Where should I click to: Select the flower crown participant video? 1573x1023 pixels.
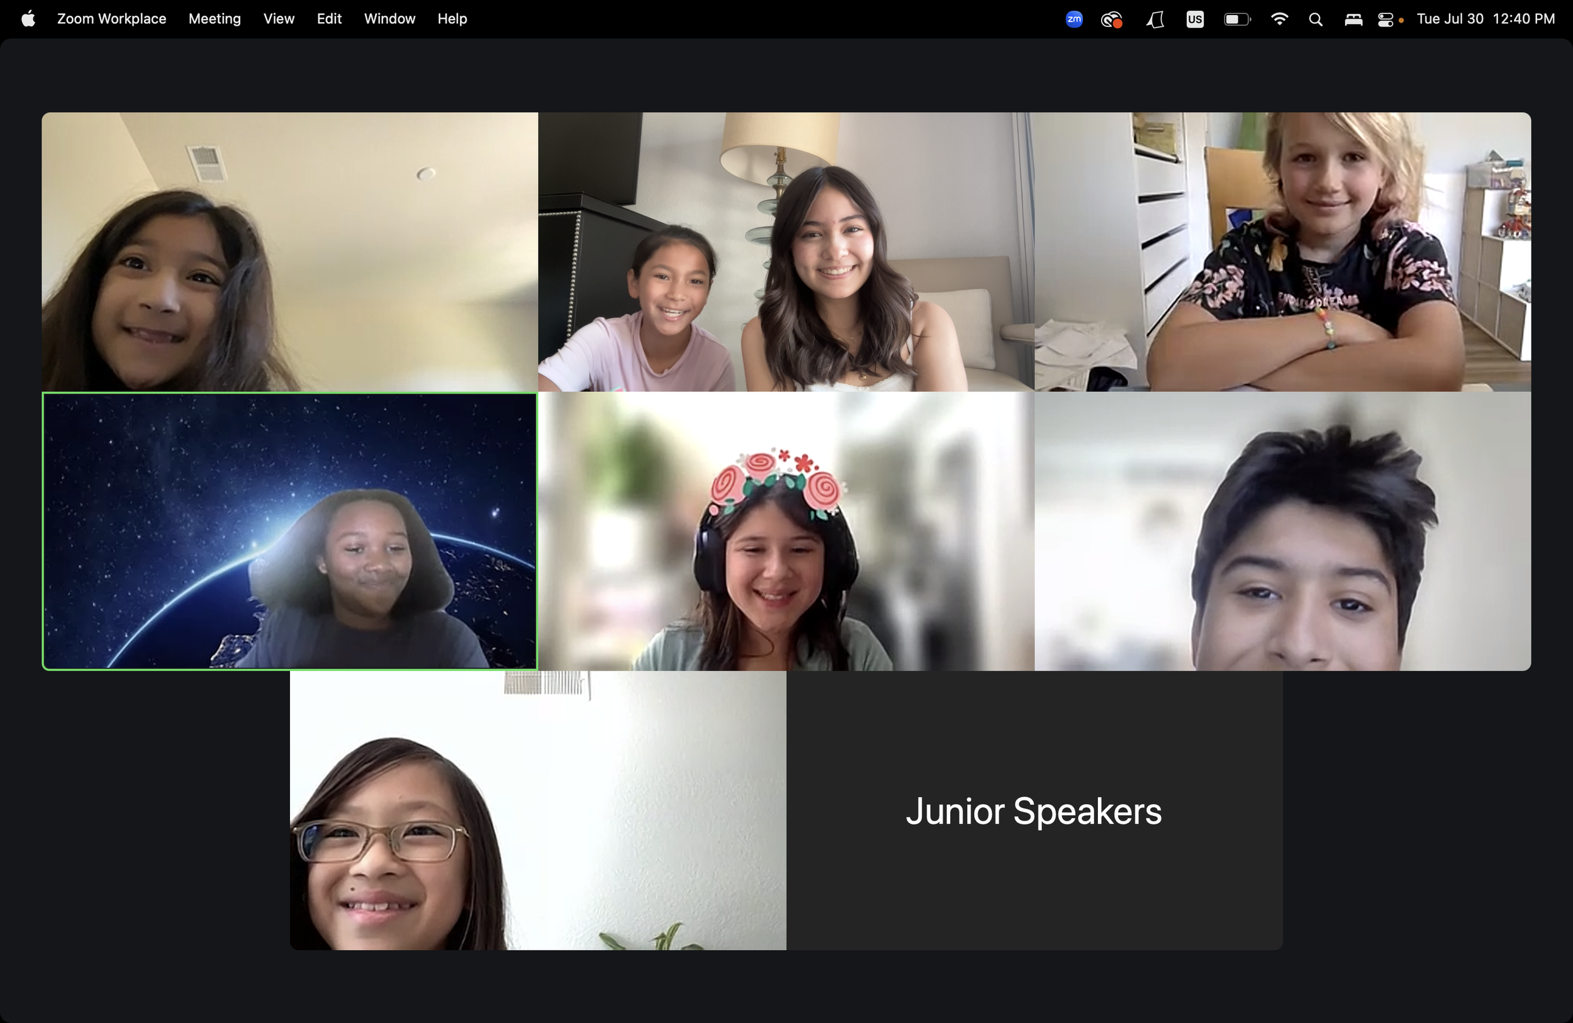point(786,530)
